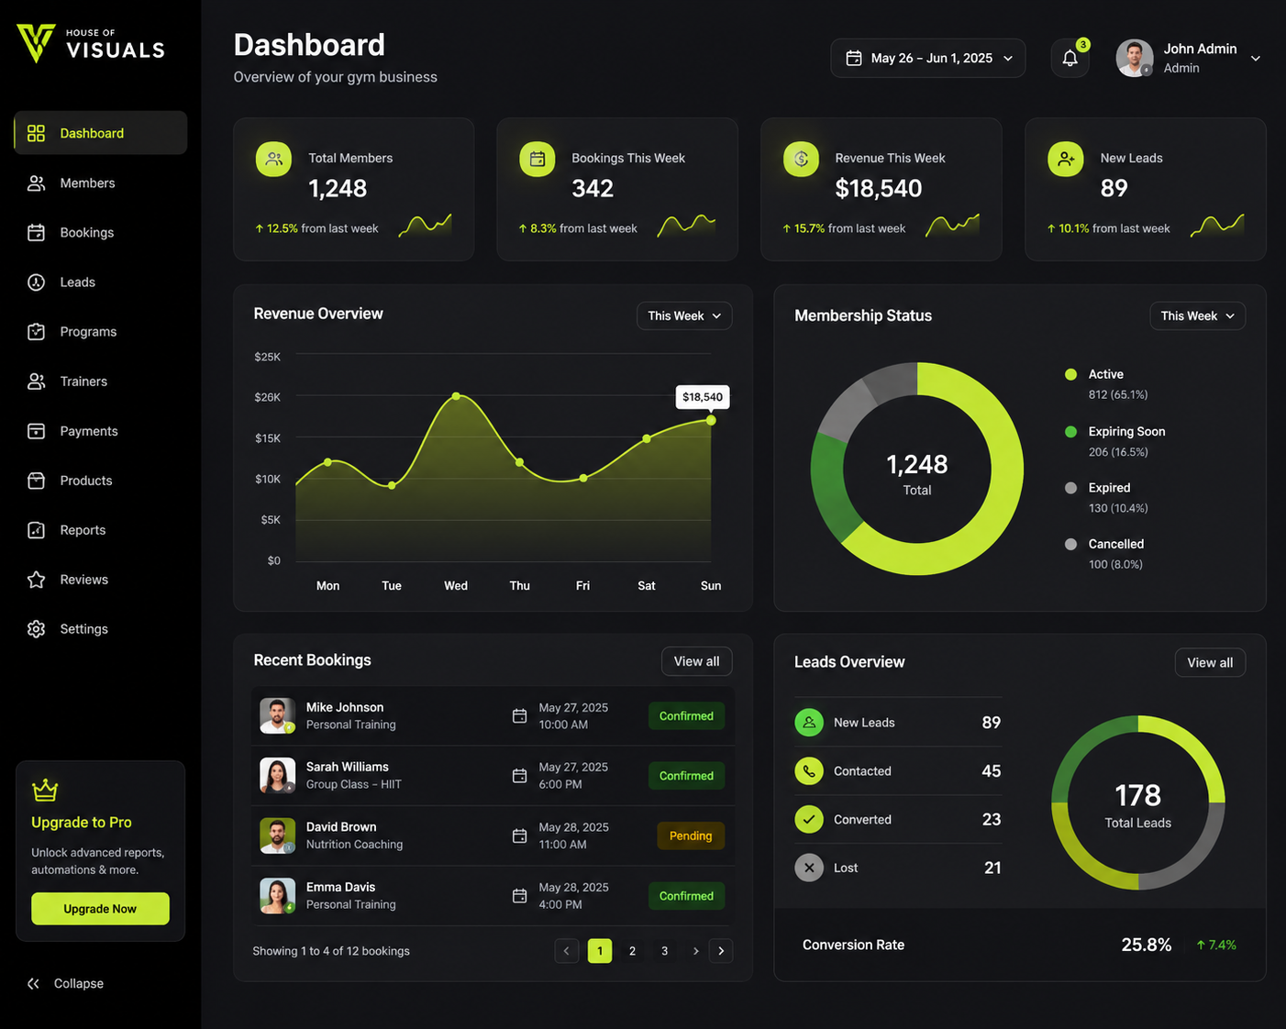Click John Admin profile picture

coord(1135,58)
